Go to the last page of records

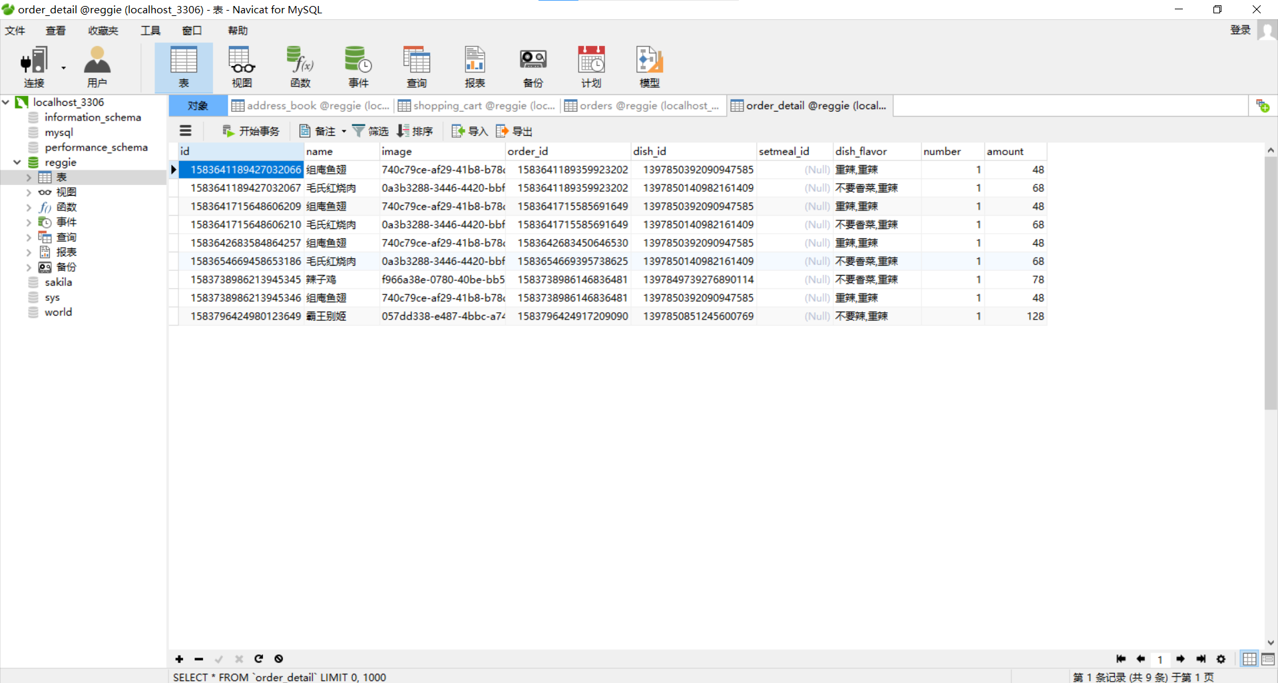(1201, 659)
